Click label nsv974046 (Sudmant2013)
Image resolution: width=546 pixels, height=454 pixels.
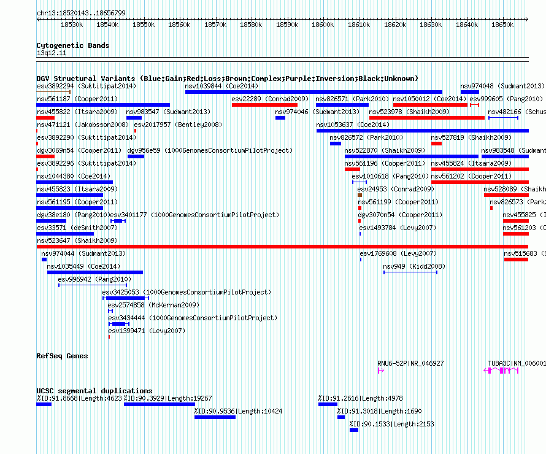pos(317,112)
